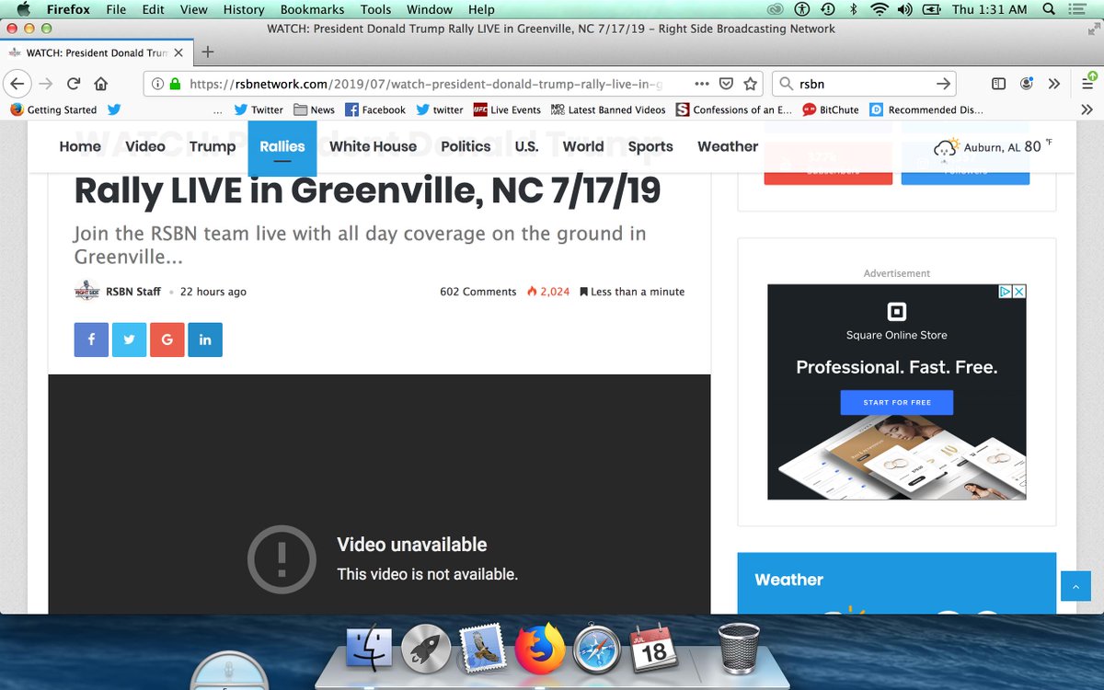Open the capitalized Twitter bookmark
1104x690 pixels.
[259, 109]
